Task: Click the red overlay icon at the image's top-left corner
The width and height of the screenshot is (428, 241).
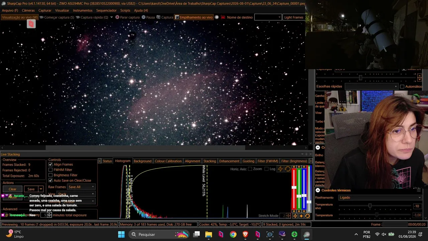Action: tap(31, 24)
